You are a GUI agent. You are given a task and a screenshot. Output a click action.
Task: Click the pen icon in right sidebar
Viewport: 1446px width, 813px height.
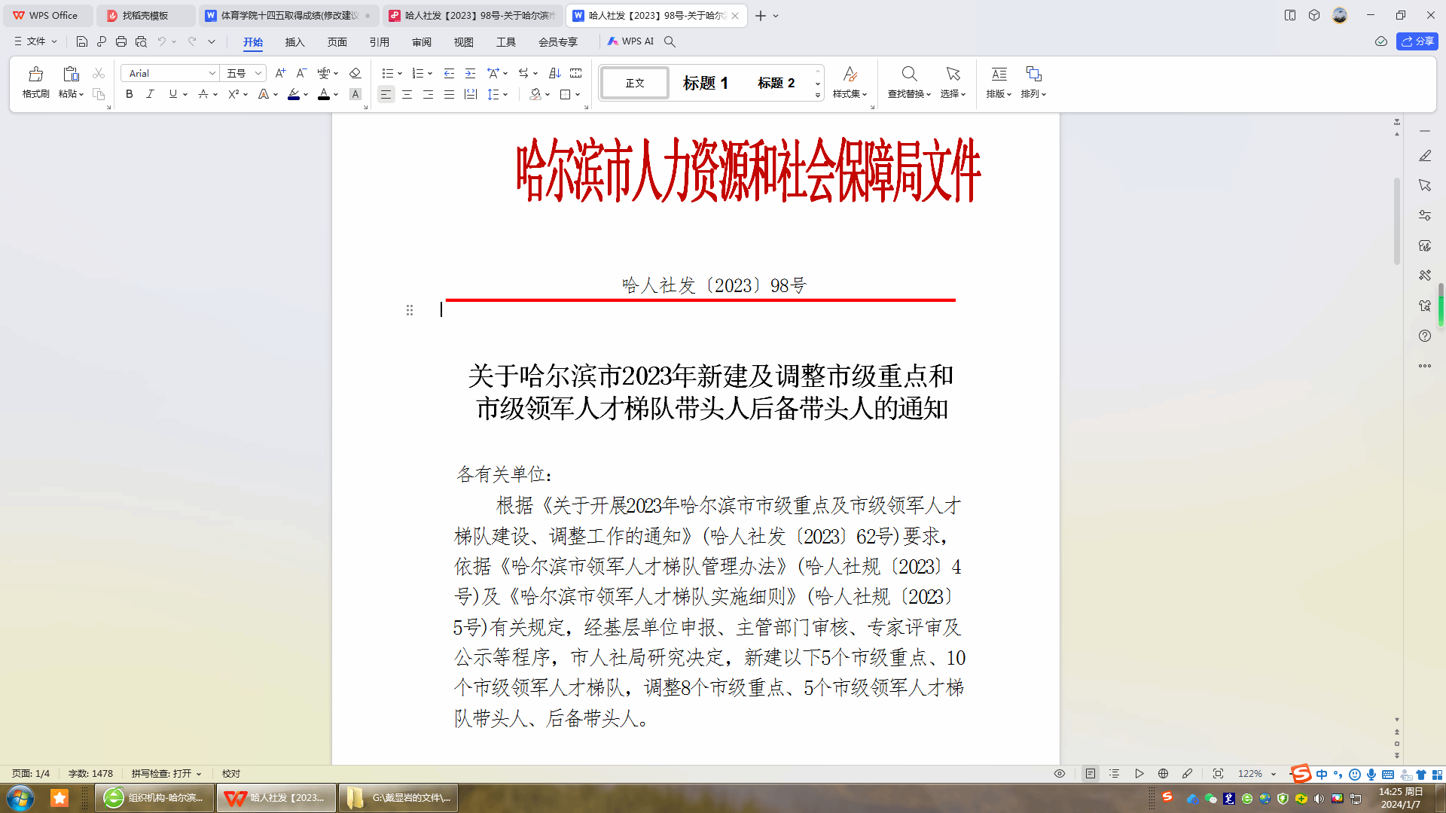point(1425,156)
